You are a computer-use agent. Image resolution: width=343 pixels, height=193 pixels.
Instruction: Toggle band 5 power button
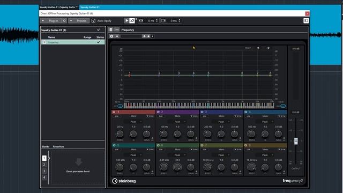[114, 145]
